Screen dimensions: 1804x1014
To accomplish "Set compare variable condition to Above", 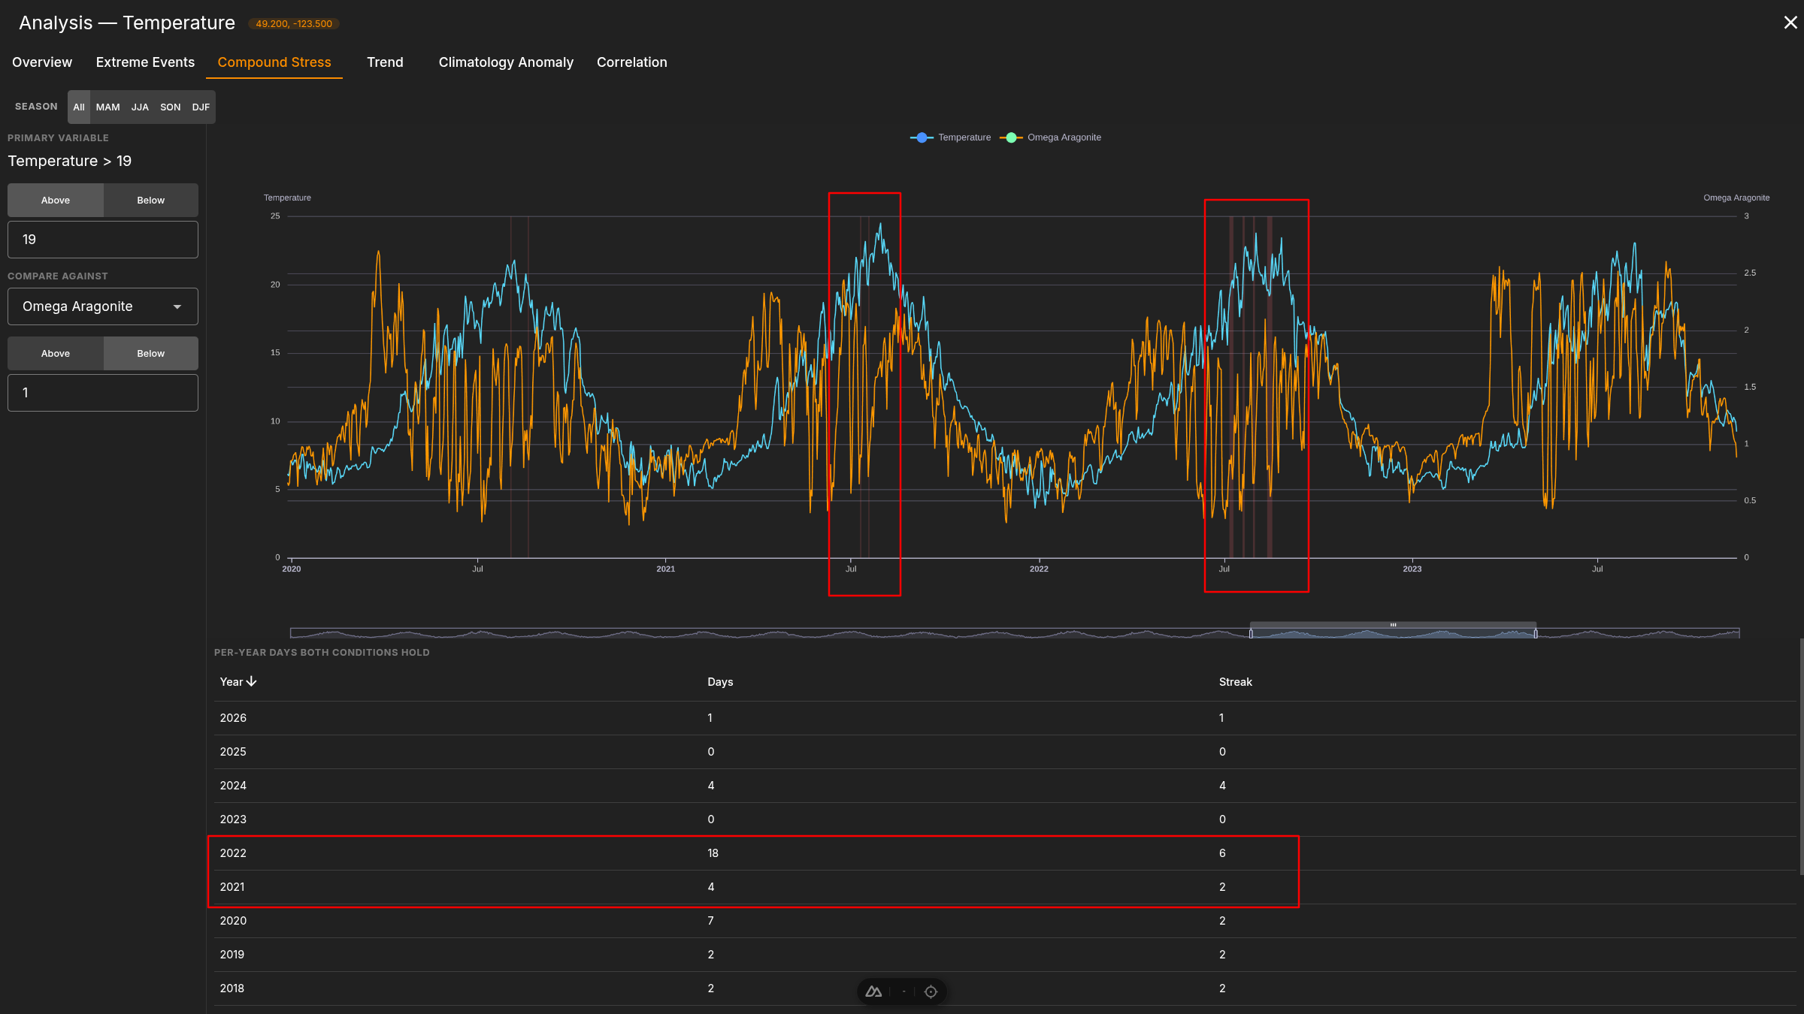I will point(56,354).
